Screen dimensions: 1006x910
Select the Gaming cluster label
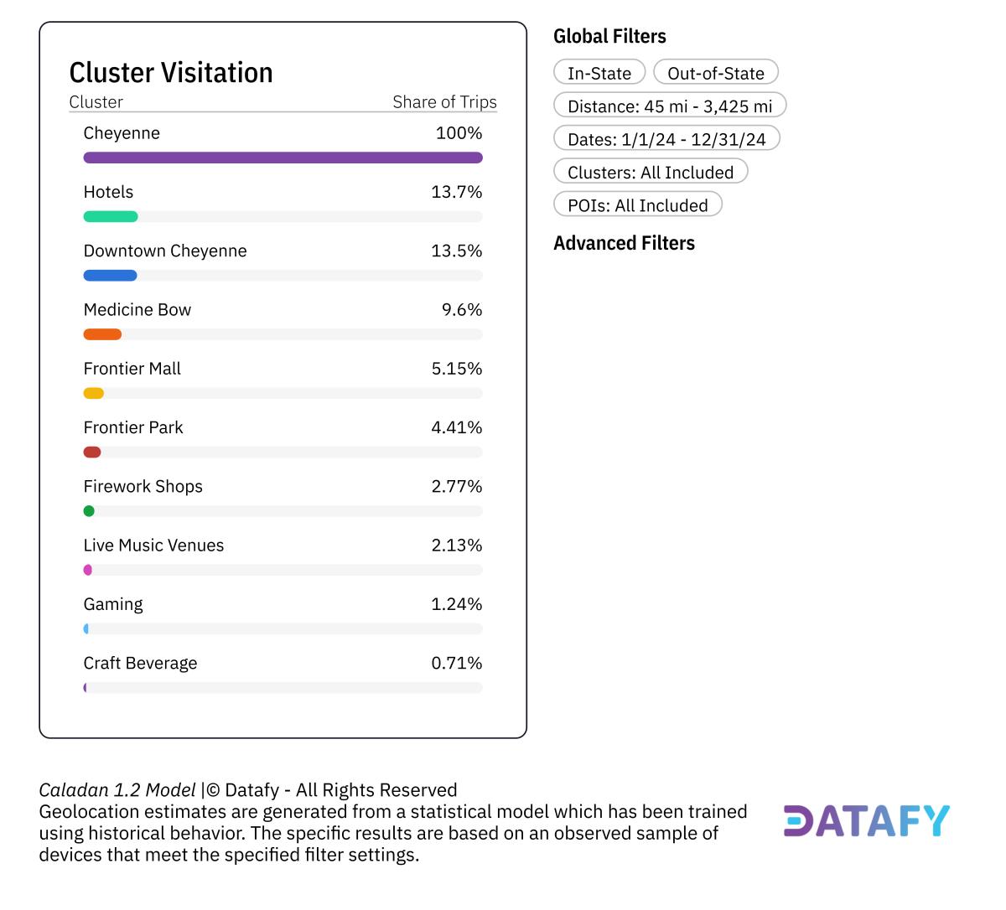[113, 604]
